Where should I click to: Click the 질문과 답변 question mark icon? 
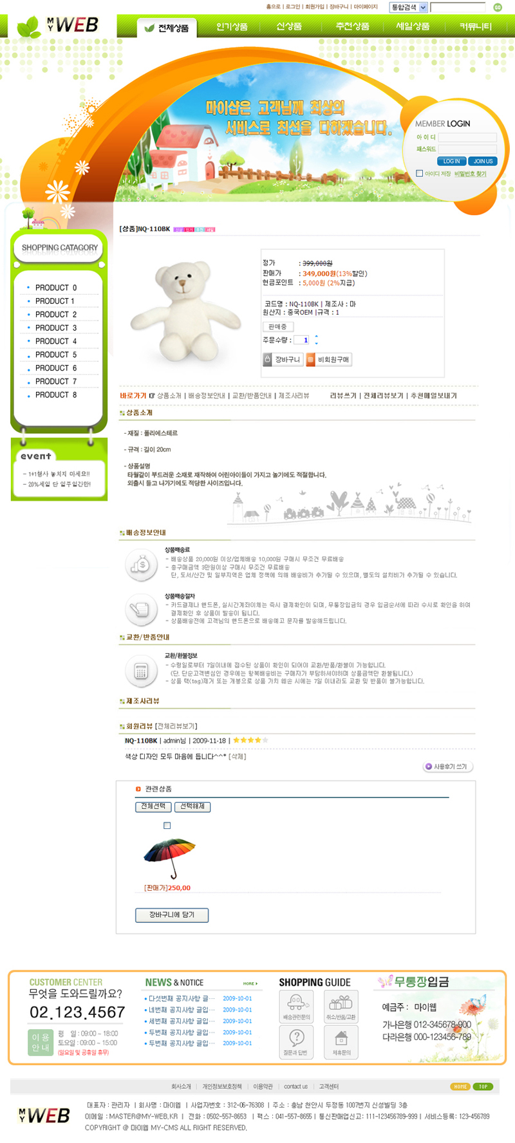tap(296, 1041)
